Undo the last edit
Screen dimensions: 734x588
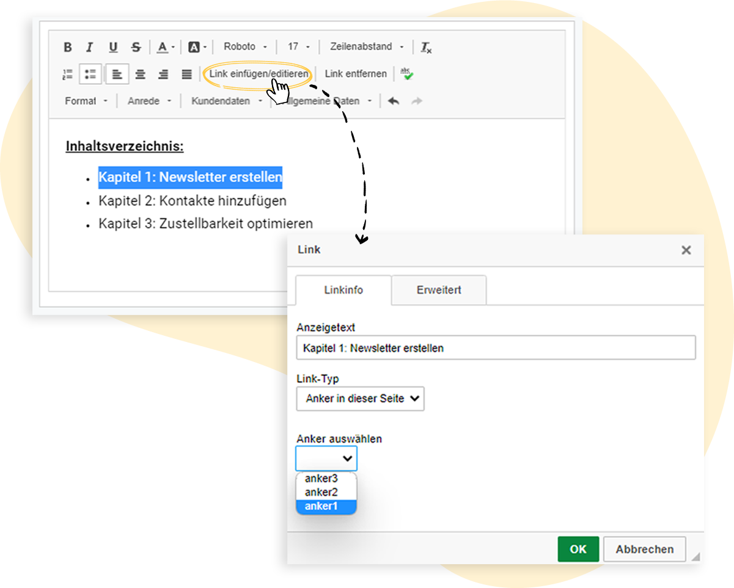pos(394,101)
